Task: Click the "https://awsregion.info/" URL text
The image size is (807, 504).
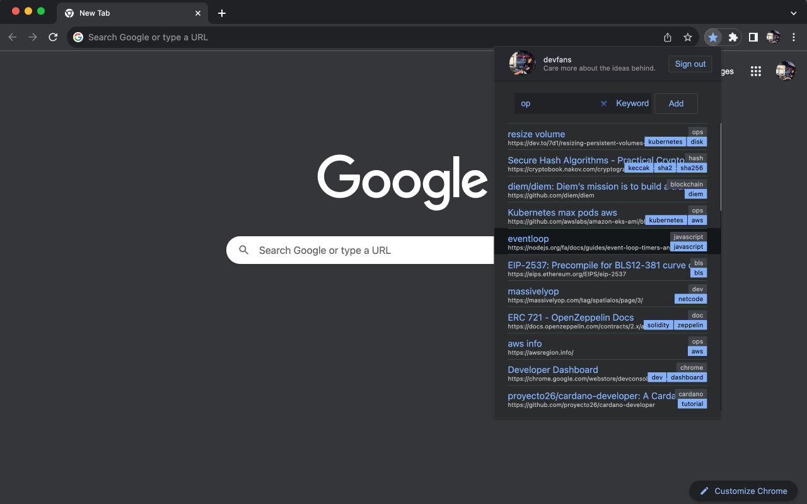Action: 540,352
